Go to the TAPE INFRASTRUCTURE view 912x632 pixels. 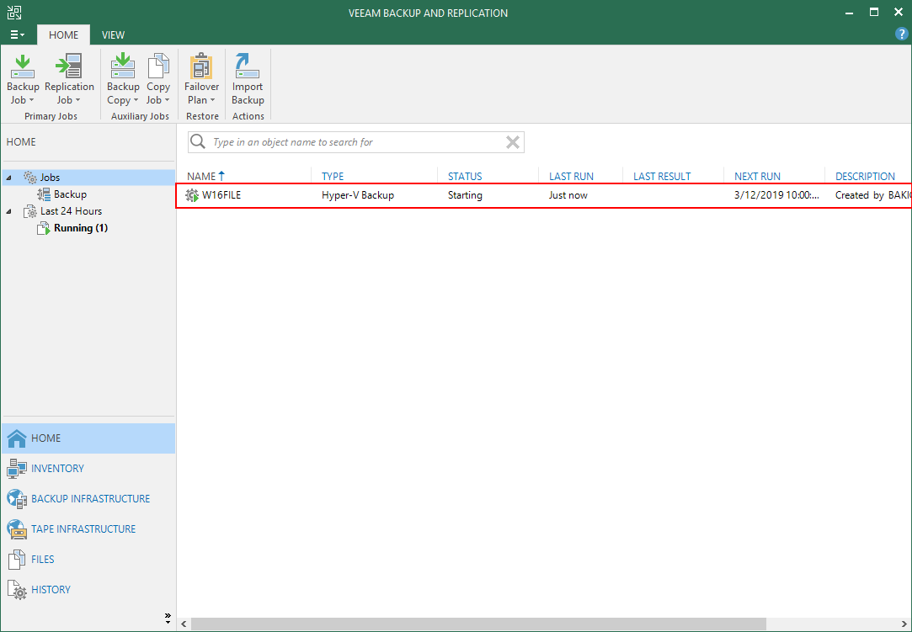point(83,529)
